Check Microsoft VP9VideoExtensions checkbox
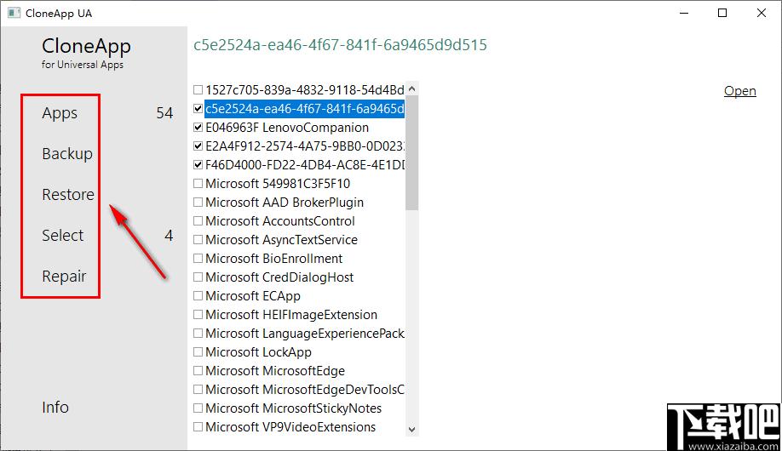The width and height of the screenshot is (782, 451). coord(198,427)
